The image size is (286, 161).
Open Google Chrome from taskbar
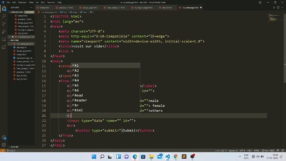pyautogui.click(x=176, y=157)
